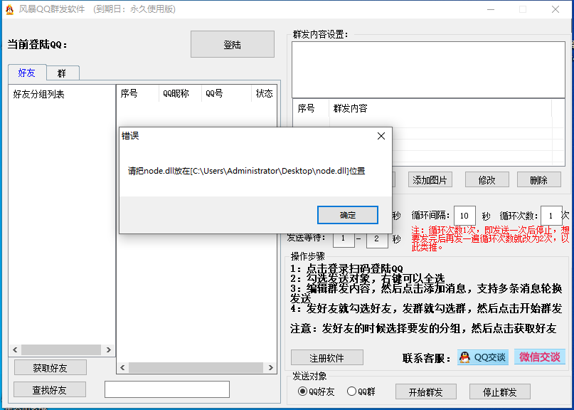Image resolution: width=574 pixels, height=410 pixels.
Task: Select the QQ好友 radio option
Action: click(x=317, y=391)
